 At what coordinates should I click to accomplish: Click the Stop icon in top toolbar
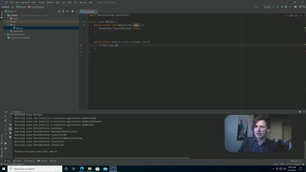coord(290,7)
